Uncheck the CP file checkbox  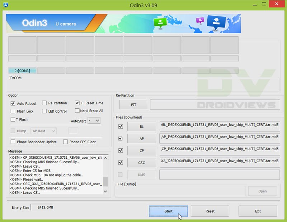coord(121,151)
